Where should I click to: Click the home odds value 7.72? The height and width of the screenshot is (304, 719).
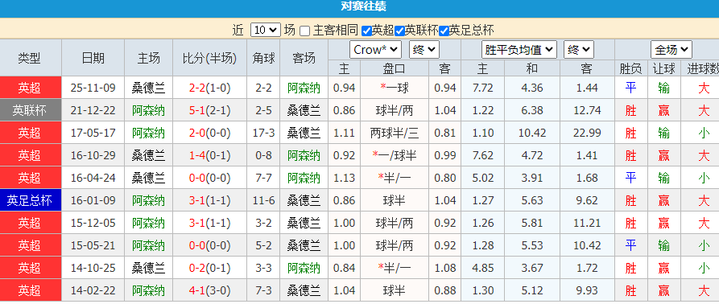[x=482, y=88]
